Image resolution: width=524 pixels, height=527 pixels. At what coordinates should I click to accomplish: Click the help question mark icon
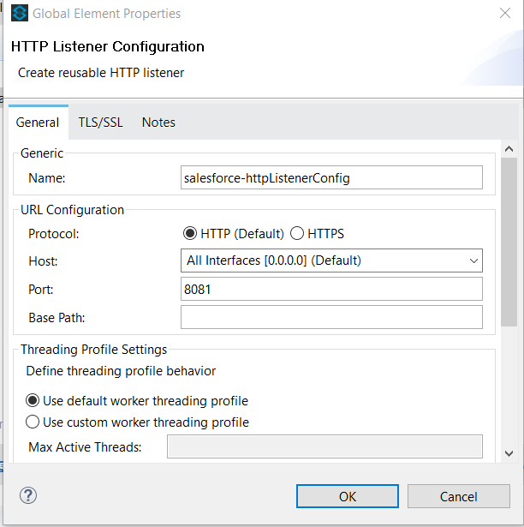(x=28, y=495)
